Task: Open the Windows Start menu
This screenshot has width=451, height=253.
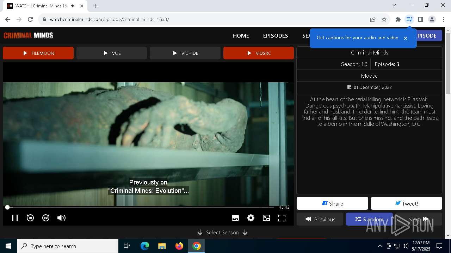Action: coord(8,246)
